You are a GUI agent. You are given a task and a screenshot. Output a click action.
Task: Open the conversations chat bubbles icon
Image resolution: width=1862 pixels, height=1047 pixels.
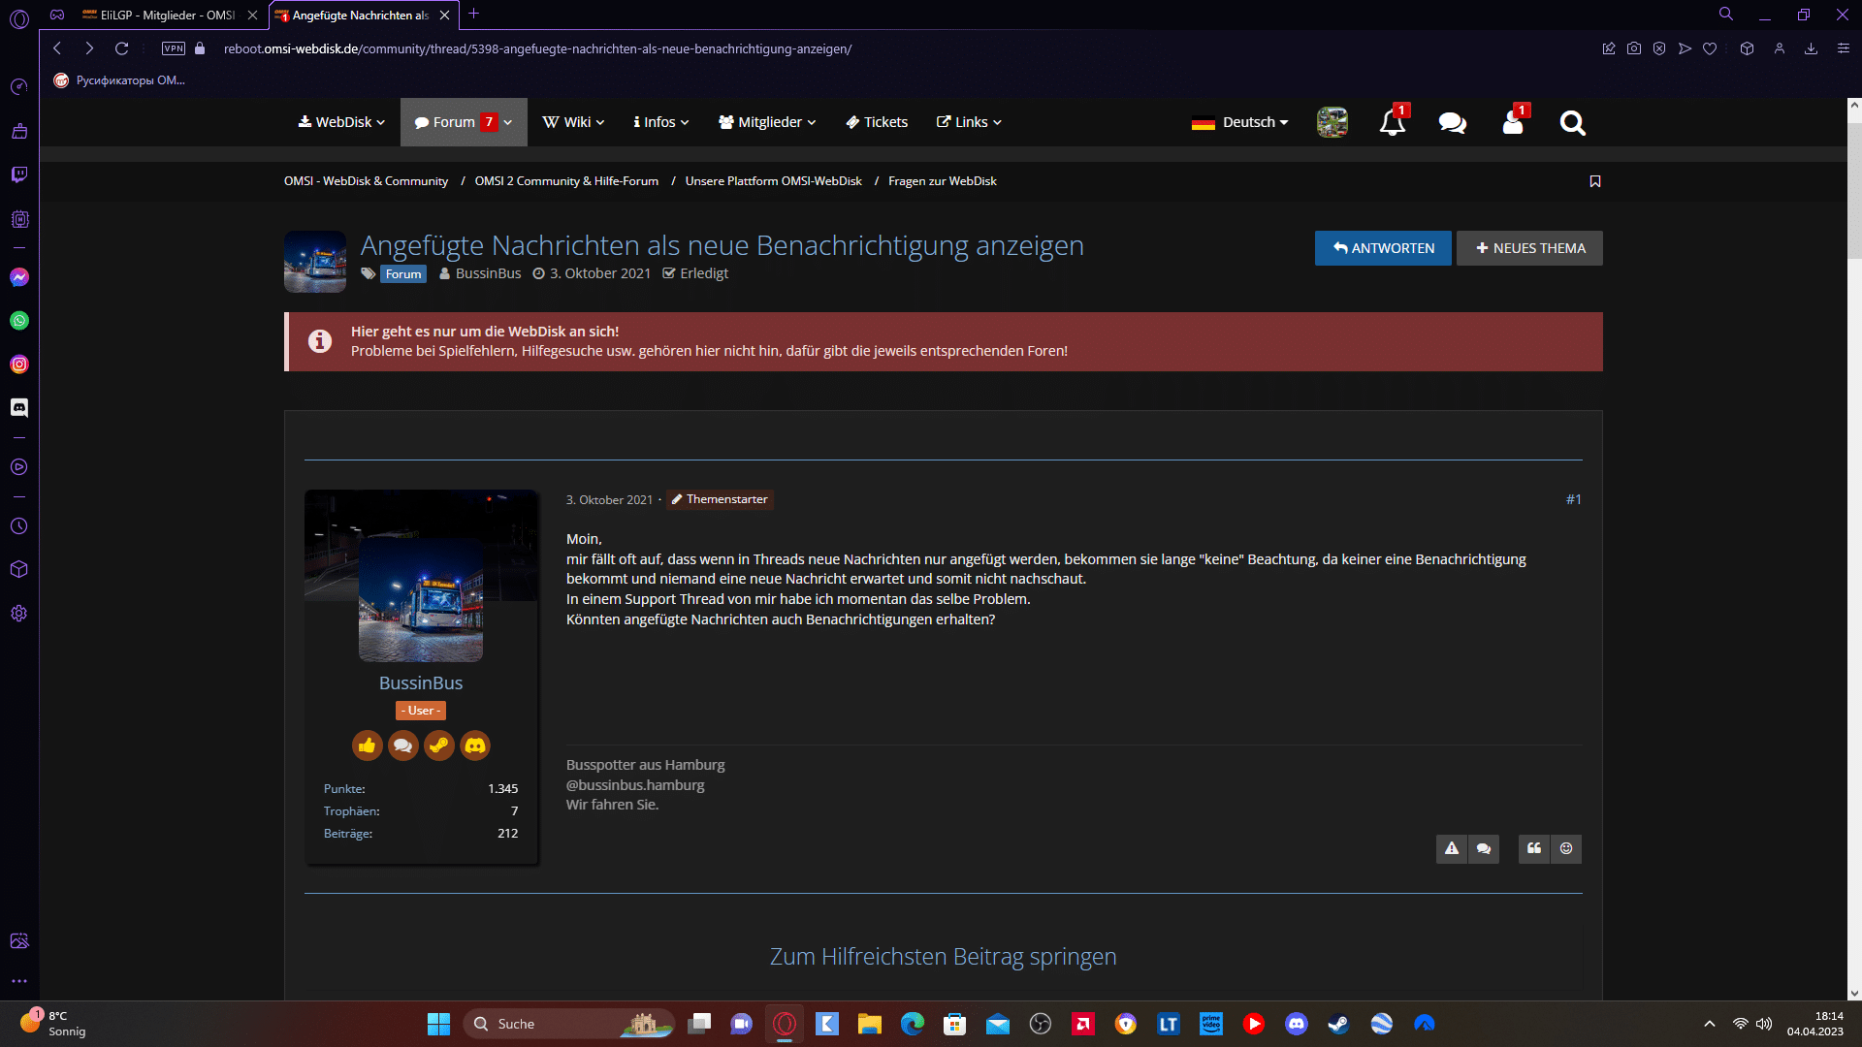tap(1452, 123)
